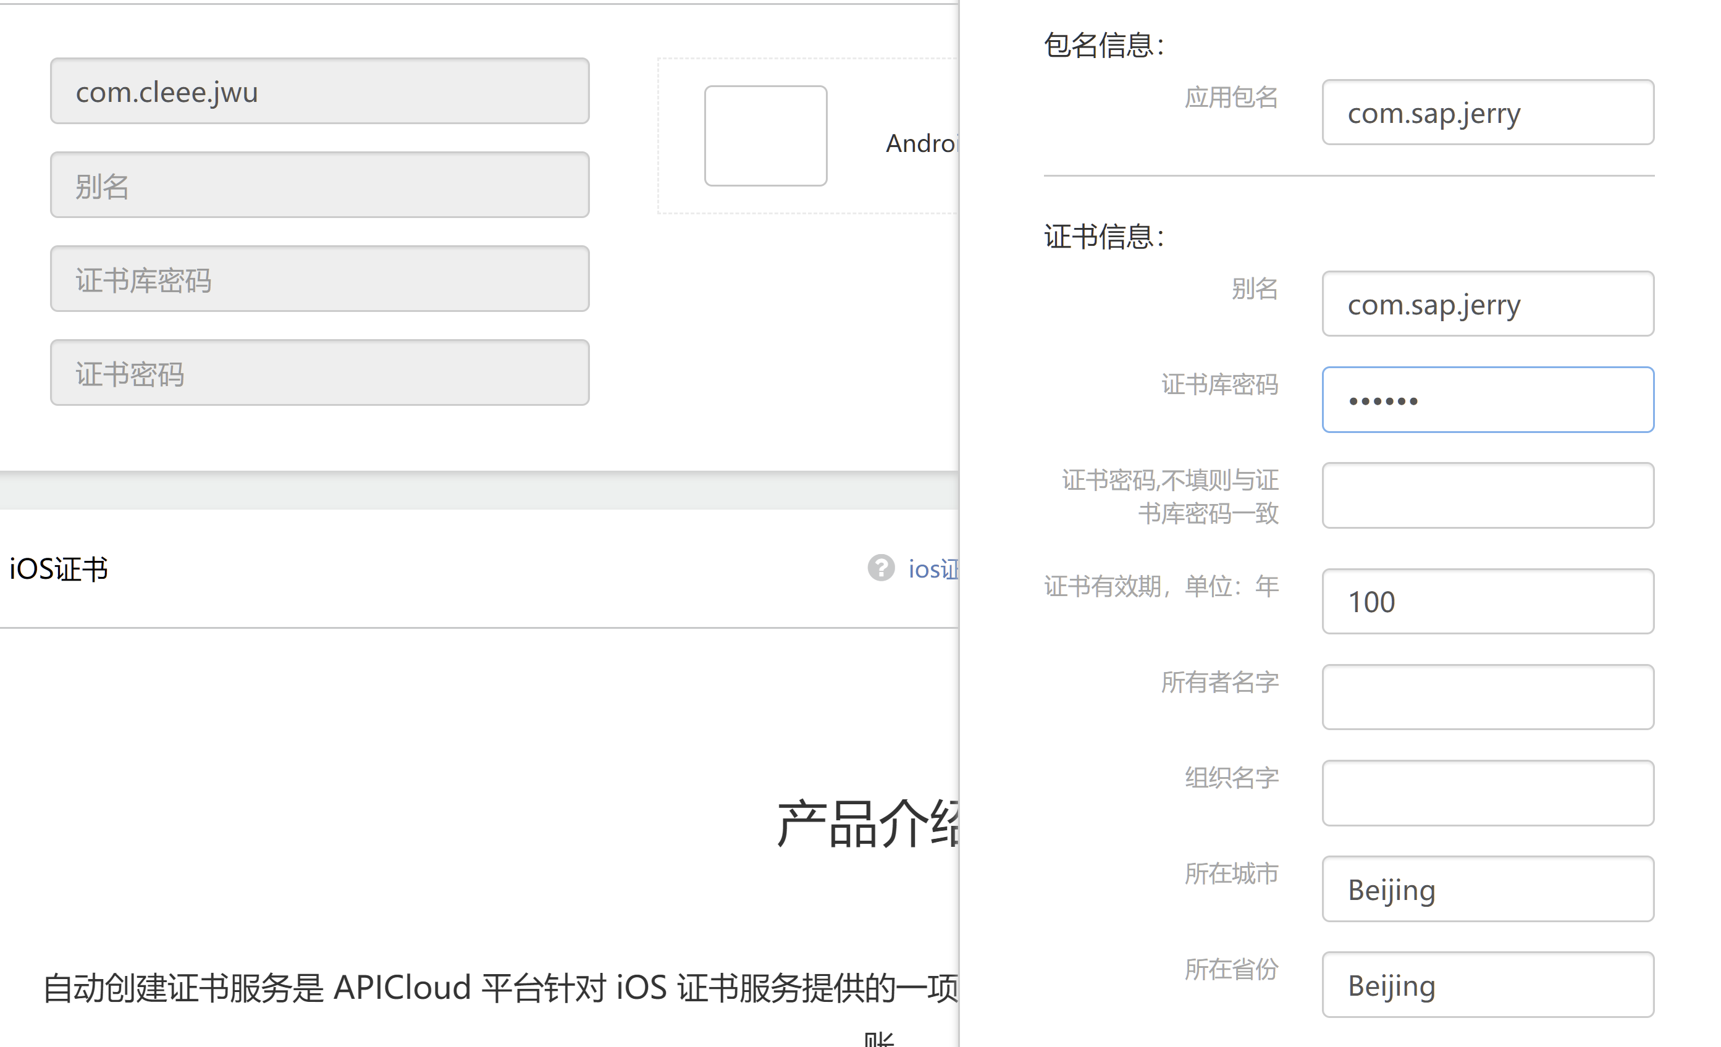Click the empty 组织名字 input
This screenshot has height=1047, width=1721.
[x=1487, y=793]
